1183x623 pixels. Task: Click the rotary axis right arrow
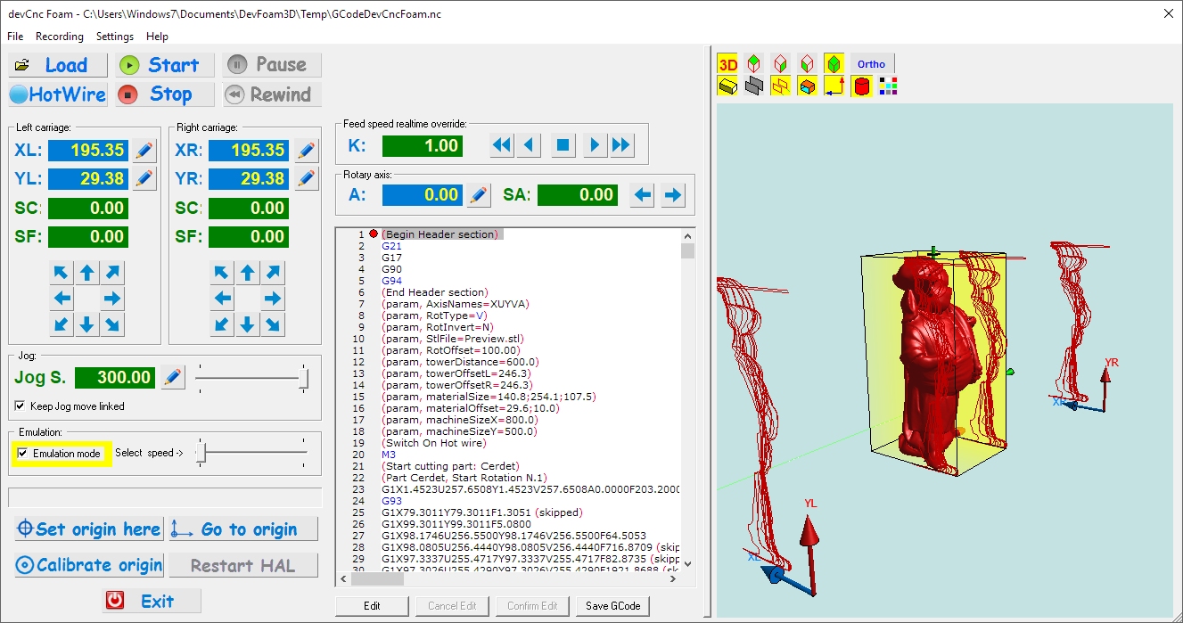point(673,195)
